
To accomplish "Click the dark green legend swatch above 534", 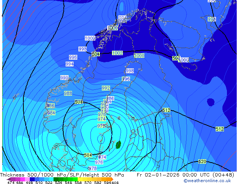I will (56, 179).
